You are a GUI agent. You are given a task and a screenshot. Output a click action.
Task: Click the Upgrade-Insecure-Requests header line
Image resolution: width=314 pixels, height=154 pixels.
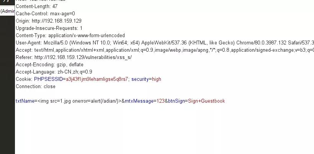point(49,28)
